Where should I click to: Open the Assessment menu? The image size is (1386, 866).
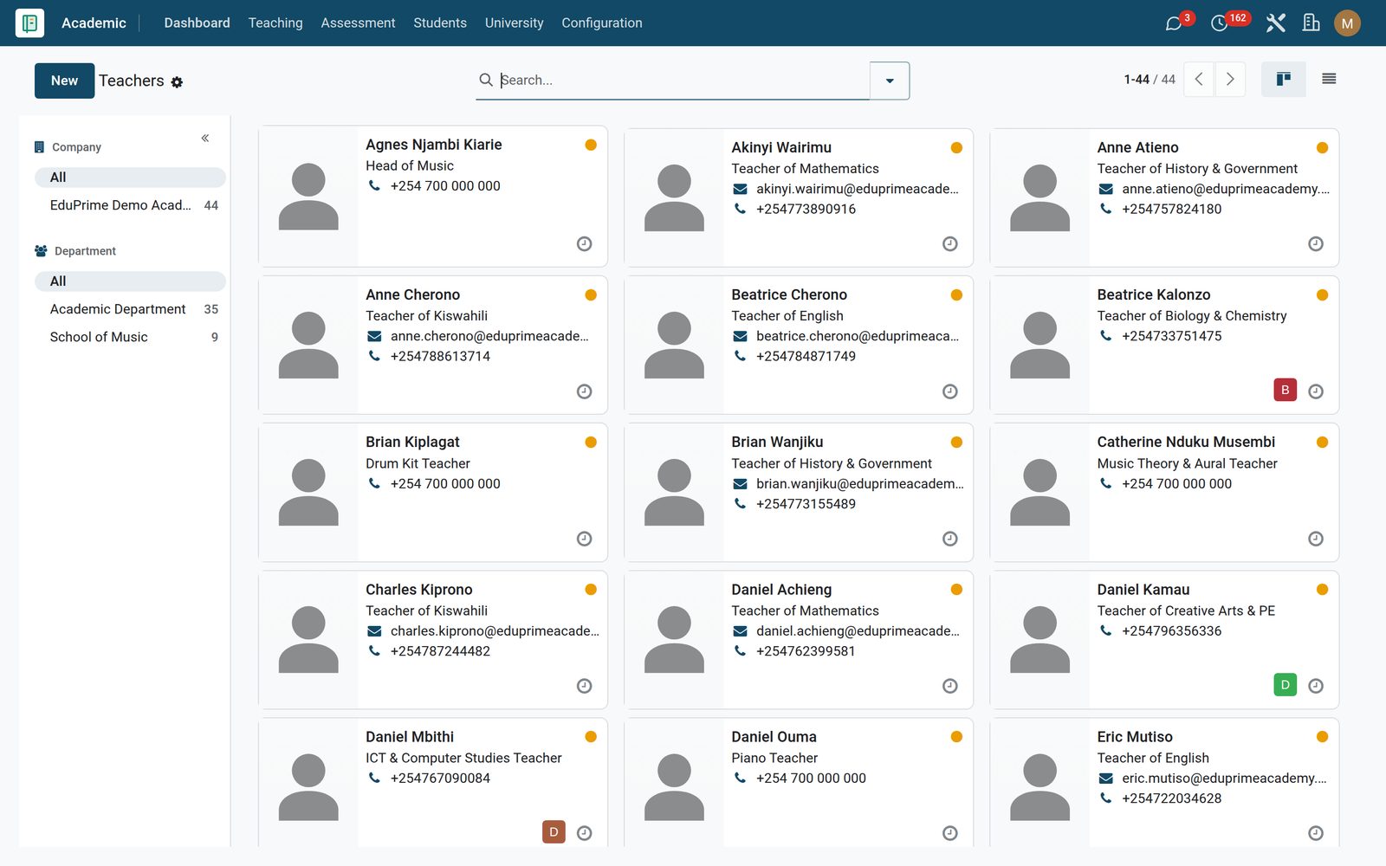pyautogui.click(x=358, y=23)
